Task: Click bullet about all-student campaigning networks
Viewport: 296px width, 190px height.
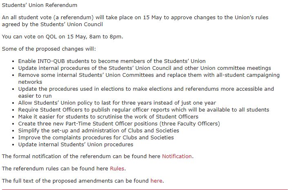Action: pyautogui.click(x=149, y=78)
